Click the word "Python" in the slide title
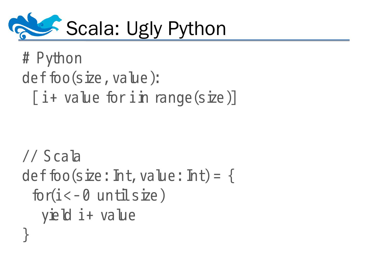 click(197, 28)
